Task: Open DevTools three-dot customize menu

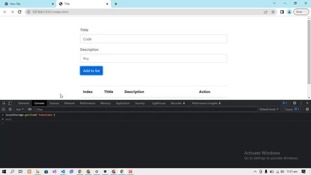Action: point(301,103)
